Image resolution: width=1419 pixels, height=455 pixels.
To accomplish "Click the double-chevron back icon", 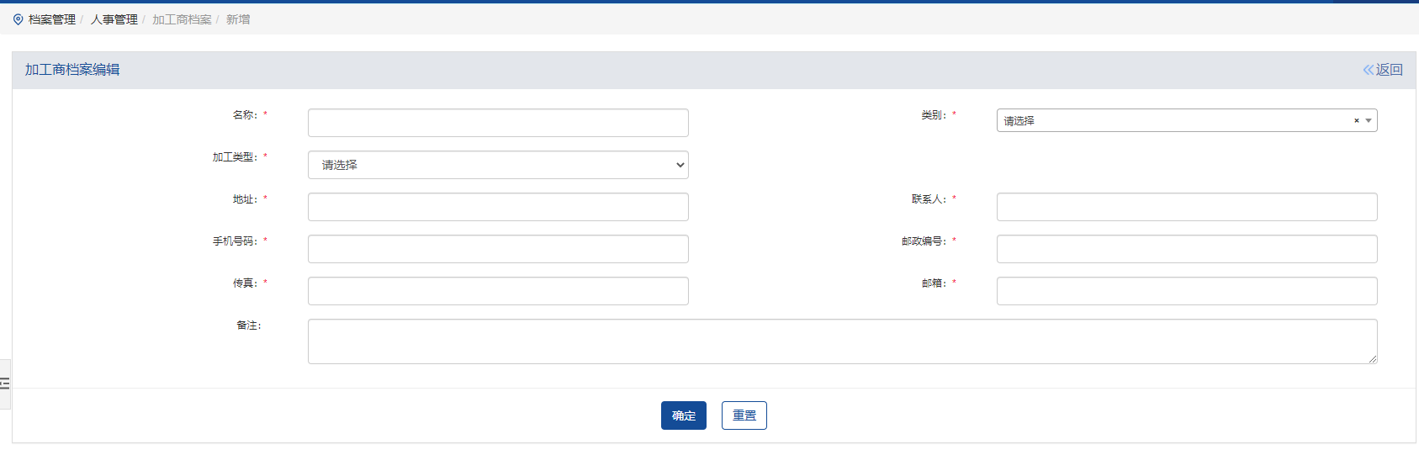I will (1368, 70).
